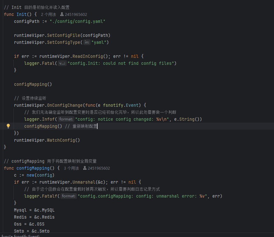Click the 'v...:' parameter hint in logger.Fatal
Viewport: 274px width, 237px height.
(x=62, y=63)
